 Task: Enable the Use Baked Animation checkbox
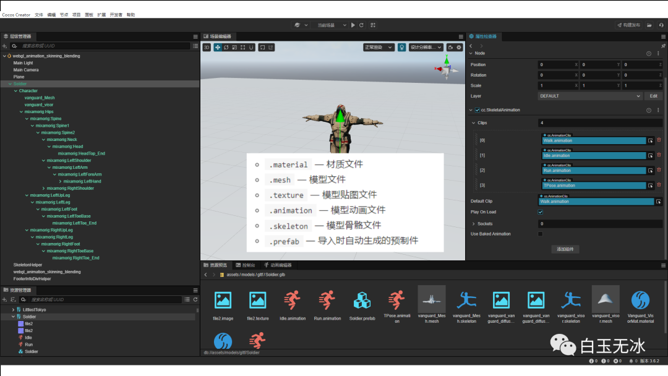541,234
